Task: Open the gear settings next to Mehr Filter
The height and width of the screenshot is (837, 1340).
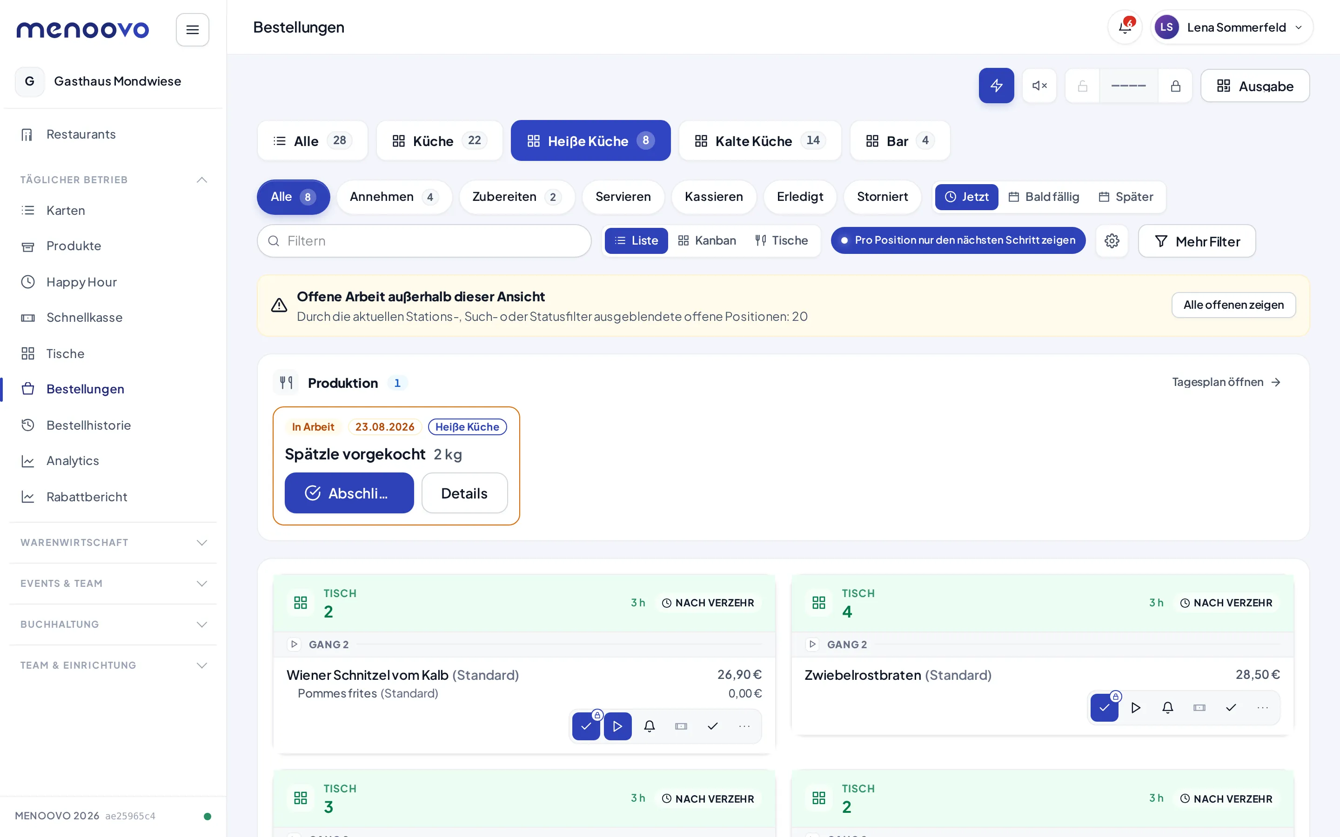Action: (1112, 241)
